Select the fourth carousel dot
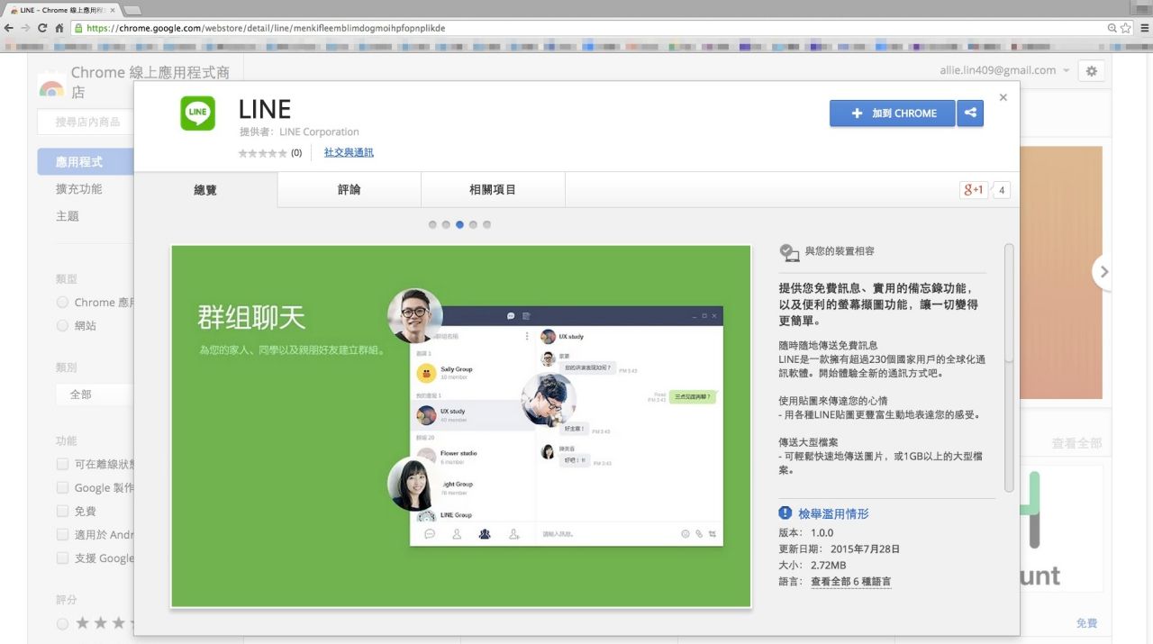This screenshot has width=1153, height=644. point(474,224)
